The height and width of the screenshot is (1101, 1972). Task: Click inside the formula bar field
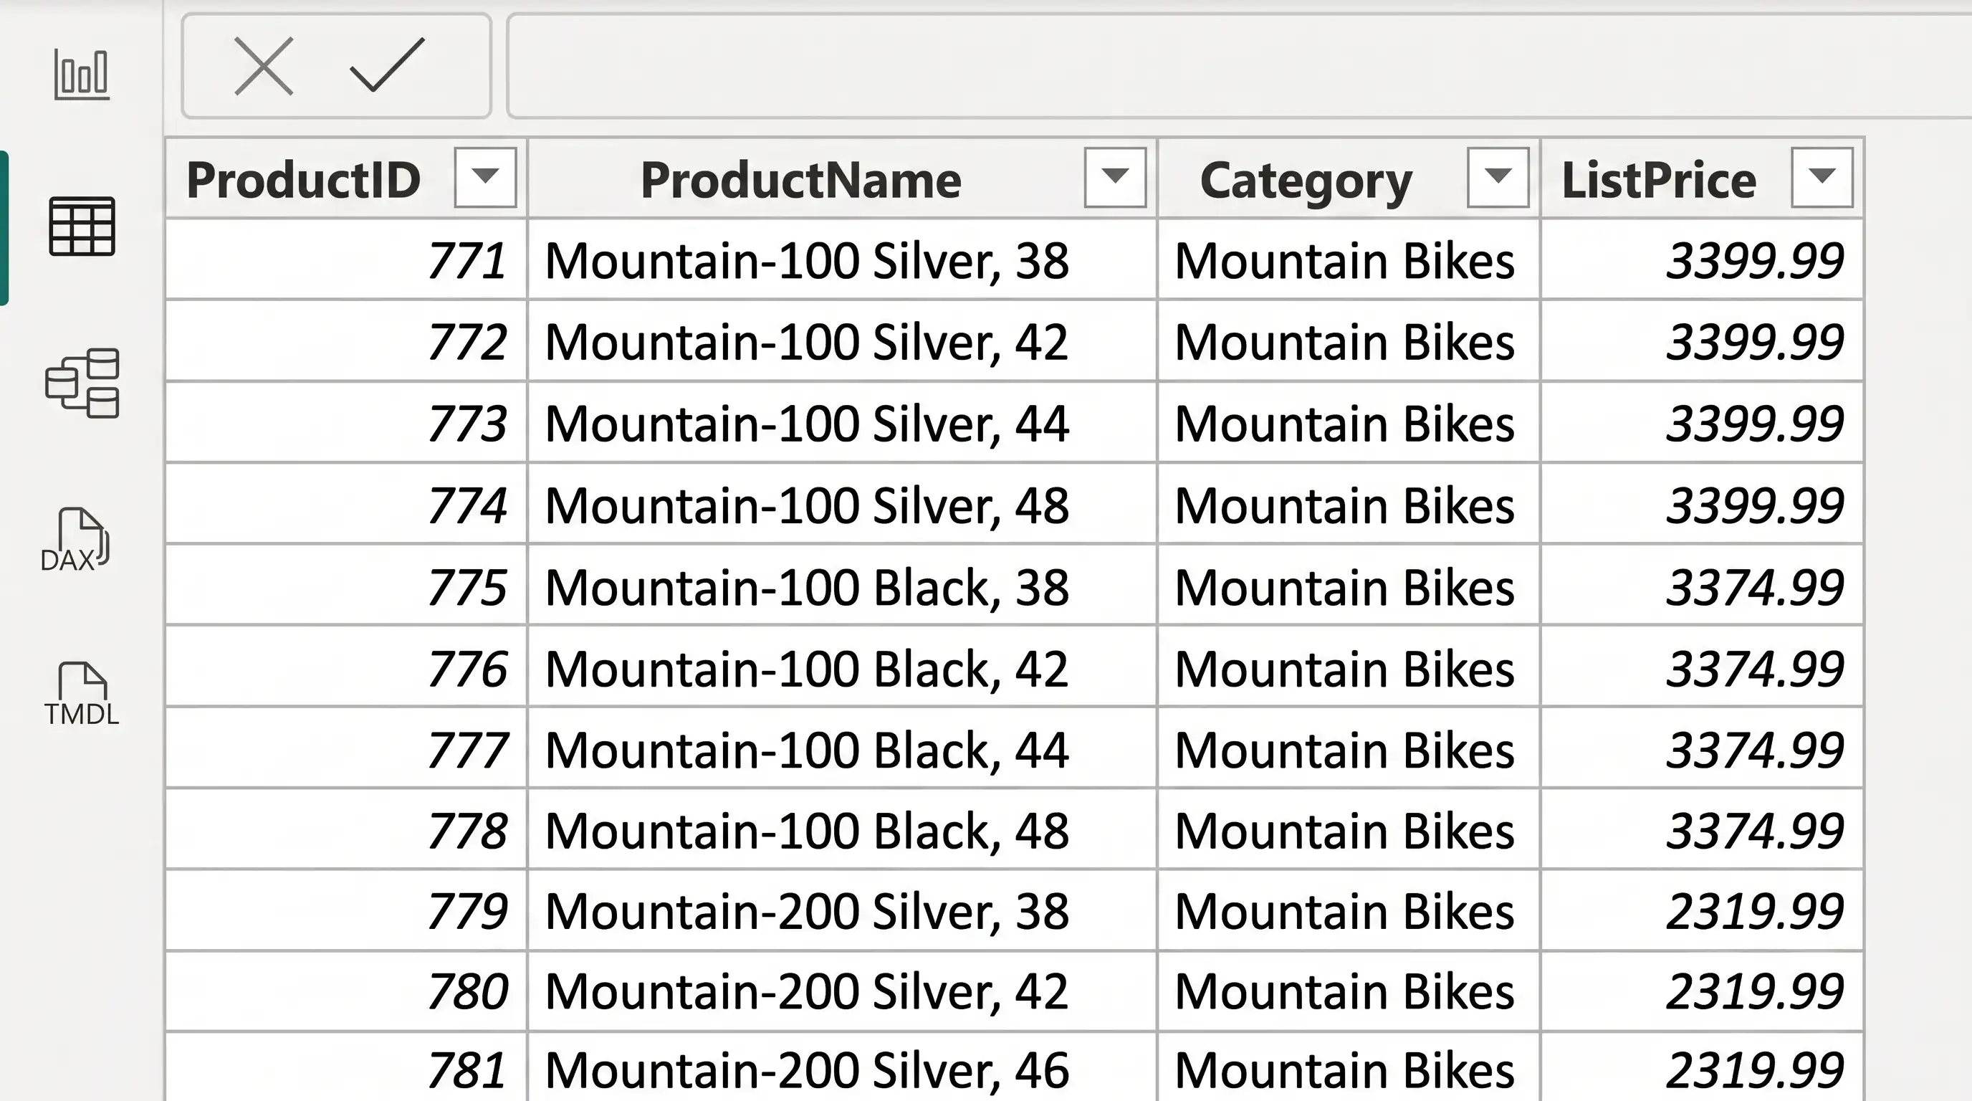(x=1239, y=66)
